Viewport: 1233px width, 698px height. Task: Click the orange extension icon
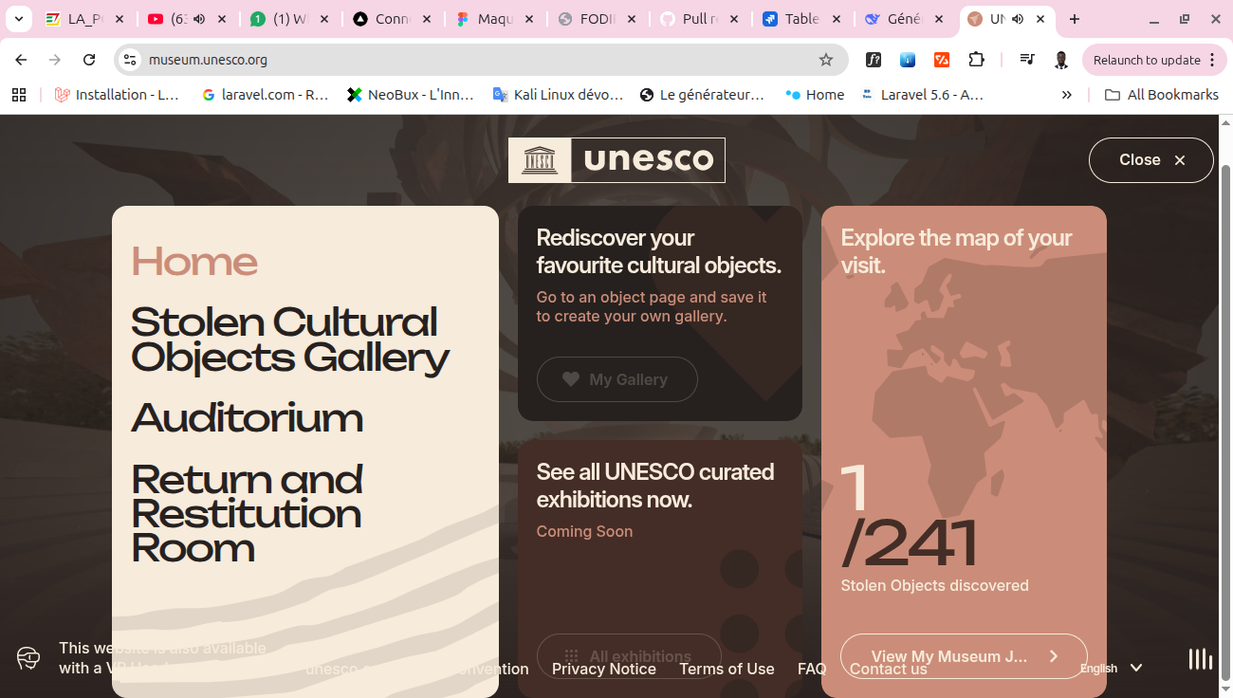(x=942, y=60)
